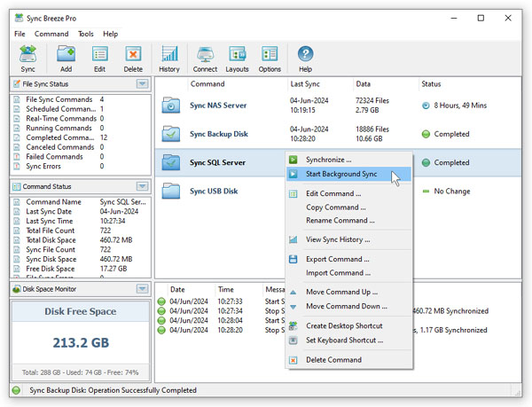The width and height of the screenshot is (532, 407).
Task: Click the Sync Breeze Pro title bar icon
Action: 19,18
